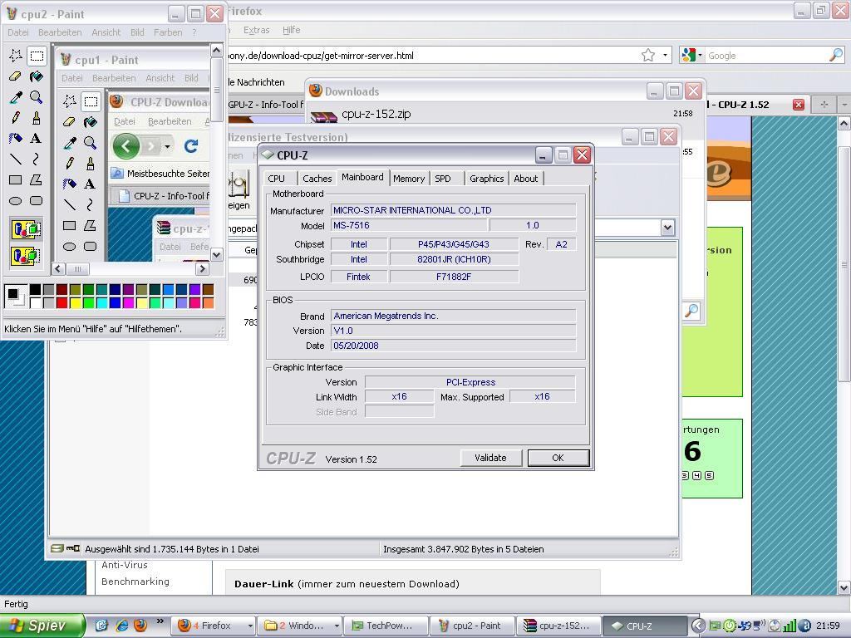Click the Google search magnifier in Firefox
The image size is (851, 638).
point(836,55)
